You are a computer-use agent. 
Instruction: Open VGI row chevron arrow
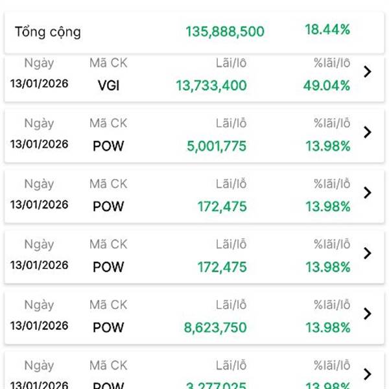[367, 72]
